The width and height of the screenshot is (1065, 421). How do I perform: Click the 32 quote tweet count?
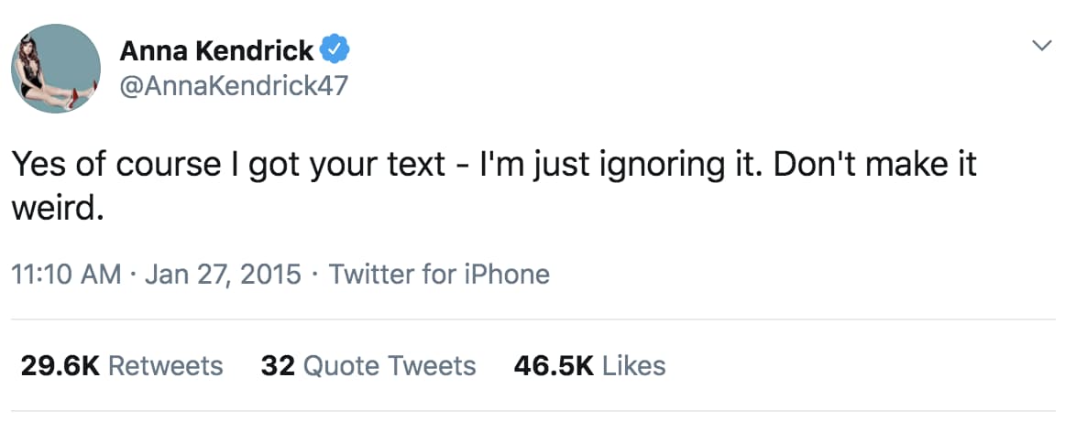pyautogui.click(x=277, y=366)
